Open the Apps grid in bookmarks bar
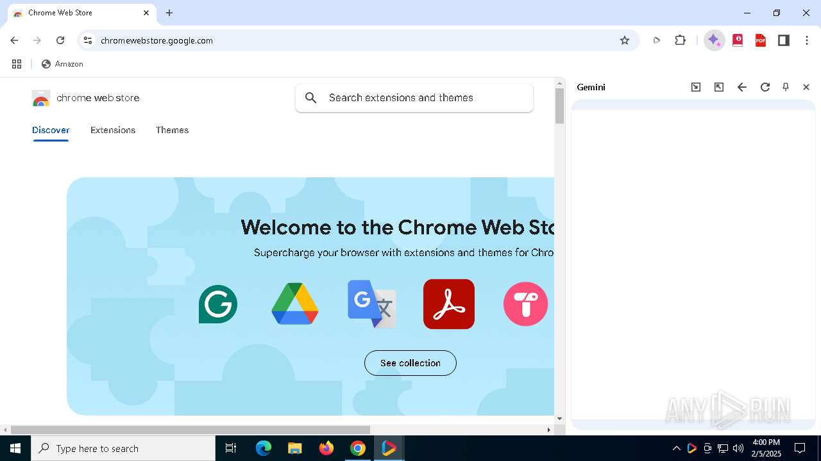The width and height of the screenshot is (821, 461). pos(17,64)
